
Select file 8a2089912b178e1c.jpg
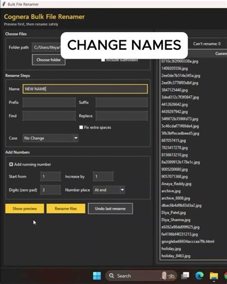click(181, 162)
